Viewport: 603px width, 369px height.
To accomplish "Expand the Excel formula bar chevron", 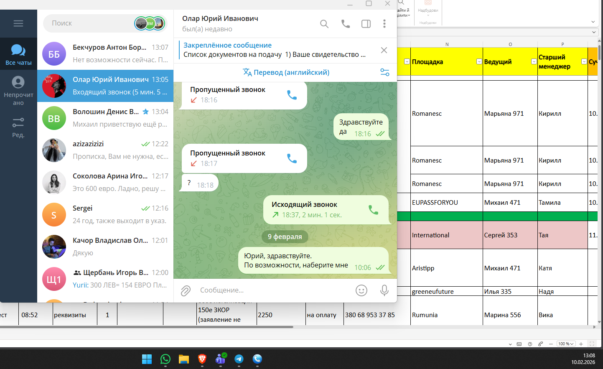I will coord(594,32).
